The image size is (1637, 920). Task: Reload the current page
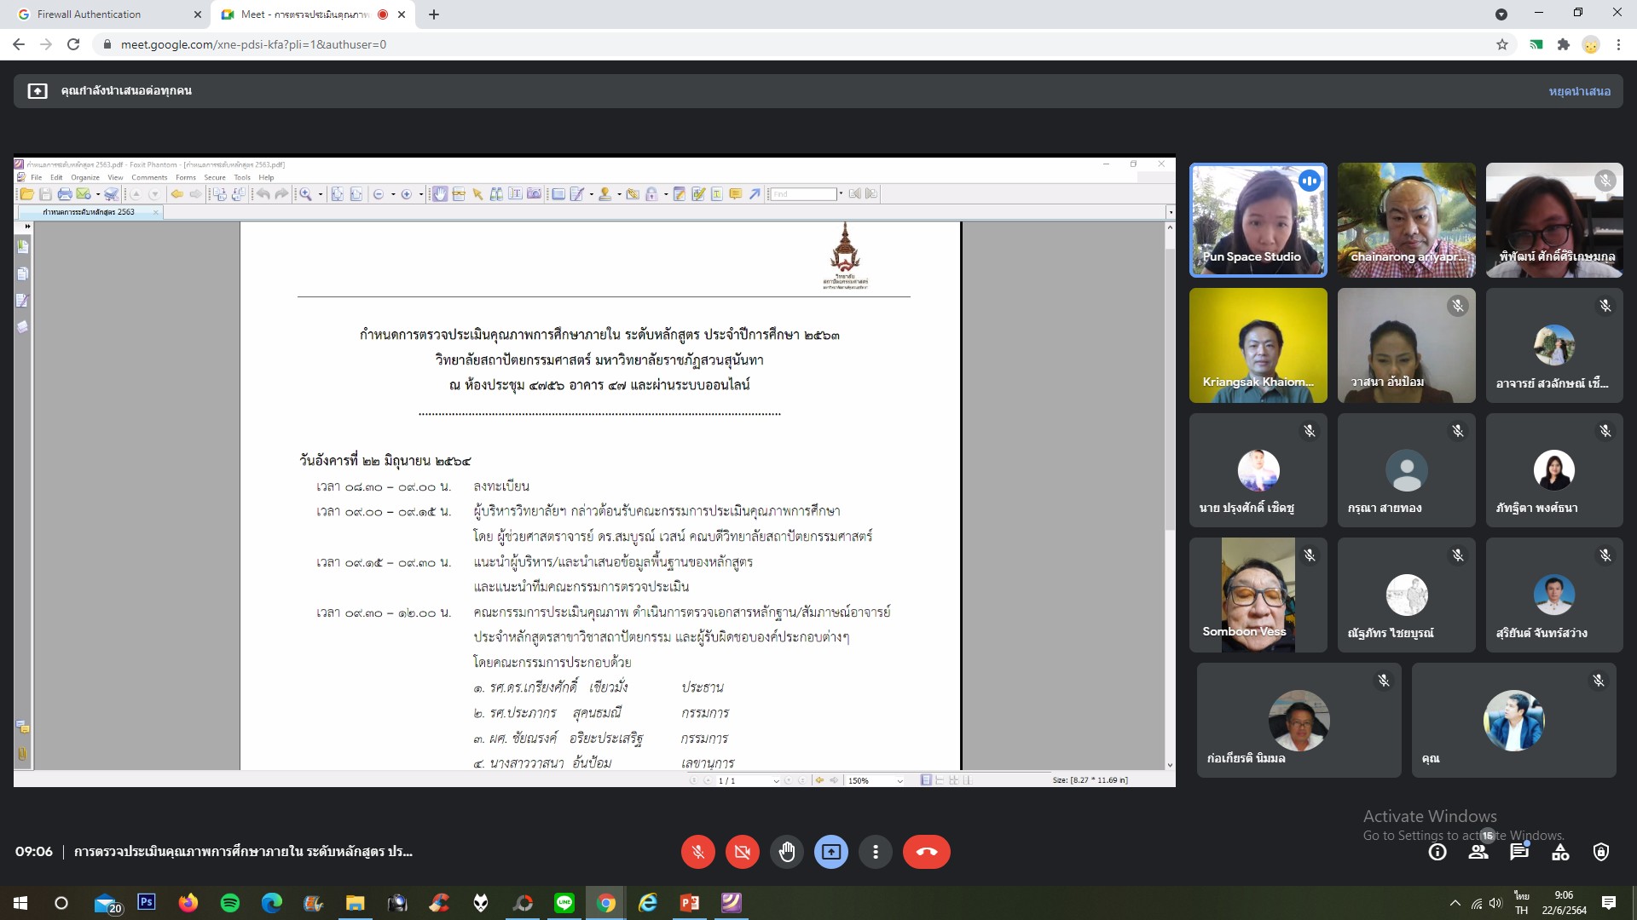[x=73, y=44]
